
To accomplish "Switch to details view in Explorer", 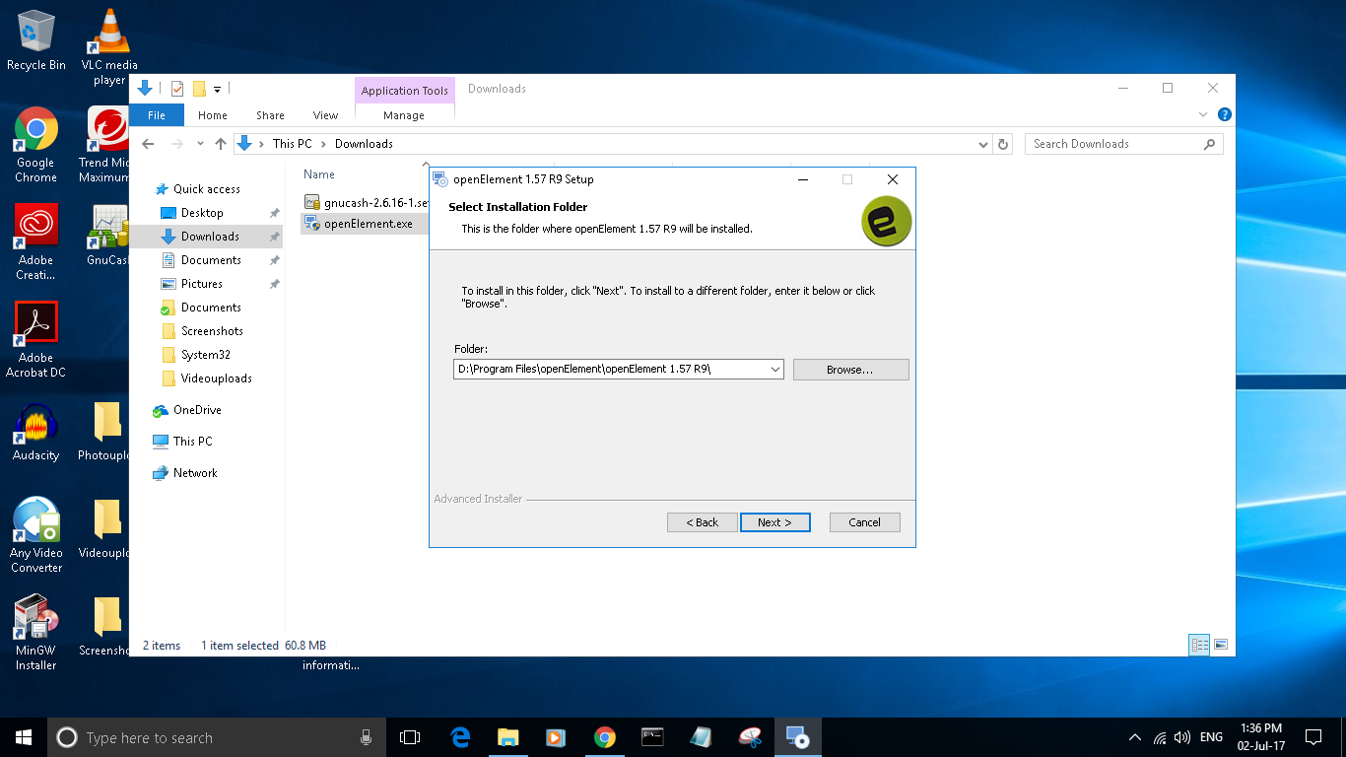I will coord(1200,645).
